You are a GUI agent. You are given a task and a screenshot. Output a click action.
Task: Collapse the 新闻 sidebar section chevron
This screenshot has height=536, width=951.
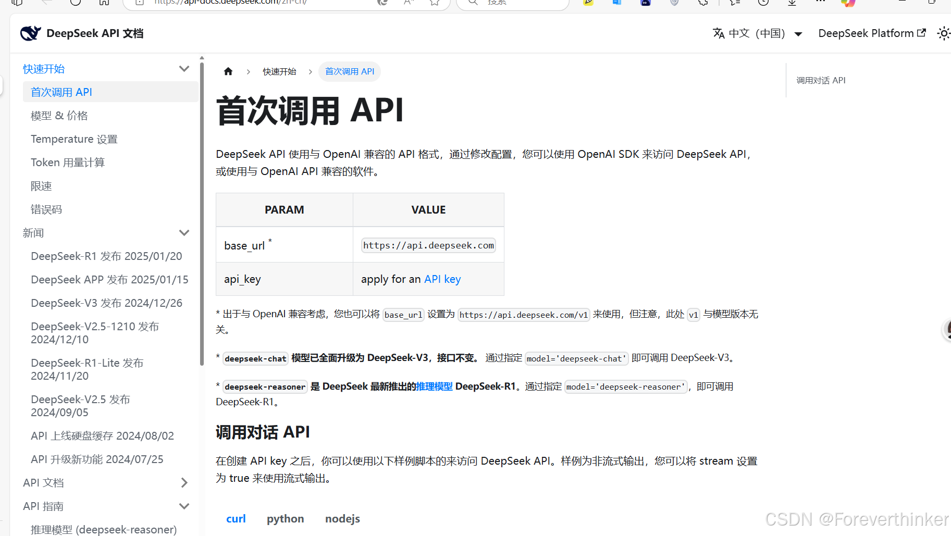(x=184, y=233)
